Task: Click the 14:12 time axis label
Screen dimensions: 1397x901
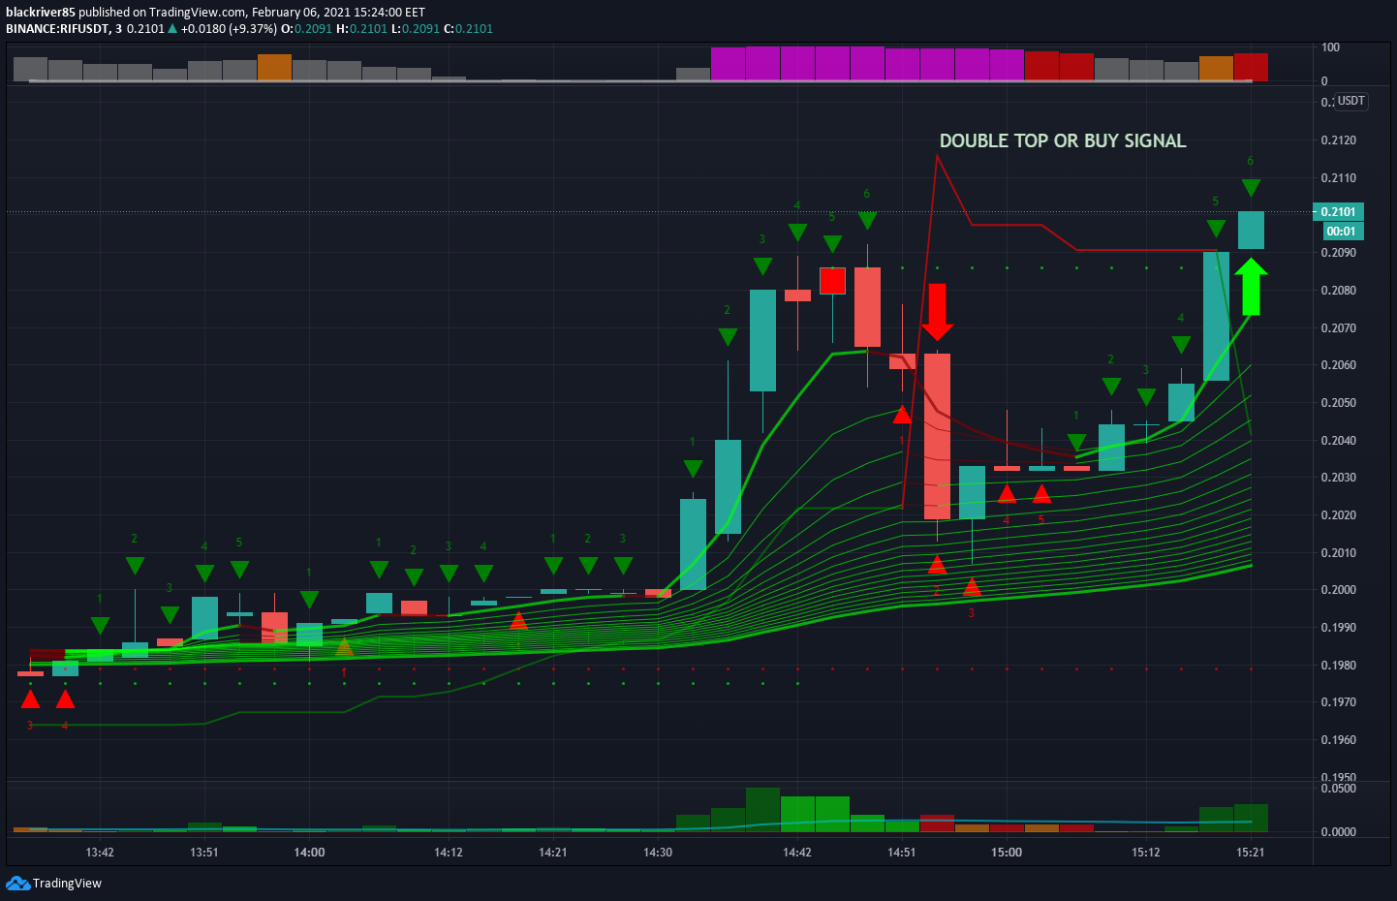Action: 449,853
